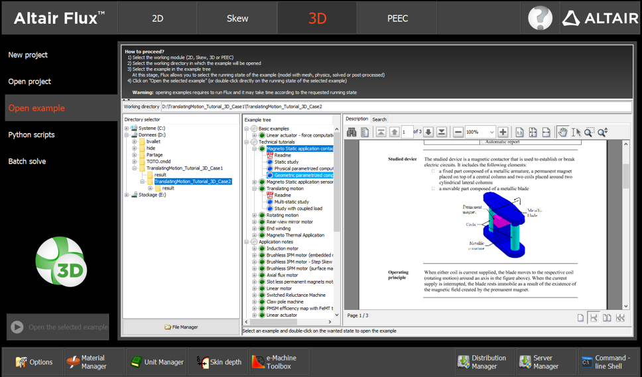Toggle the hand pan tool
The width and height of the screenshot is (642, 377).
pos(562,133)
